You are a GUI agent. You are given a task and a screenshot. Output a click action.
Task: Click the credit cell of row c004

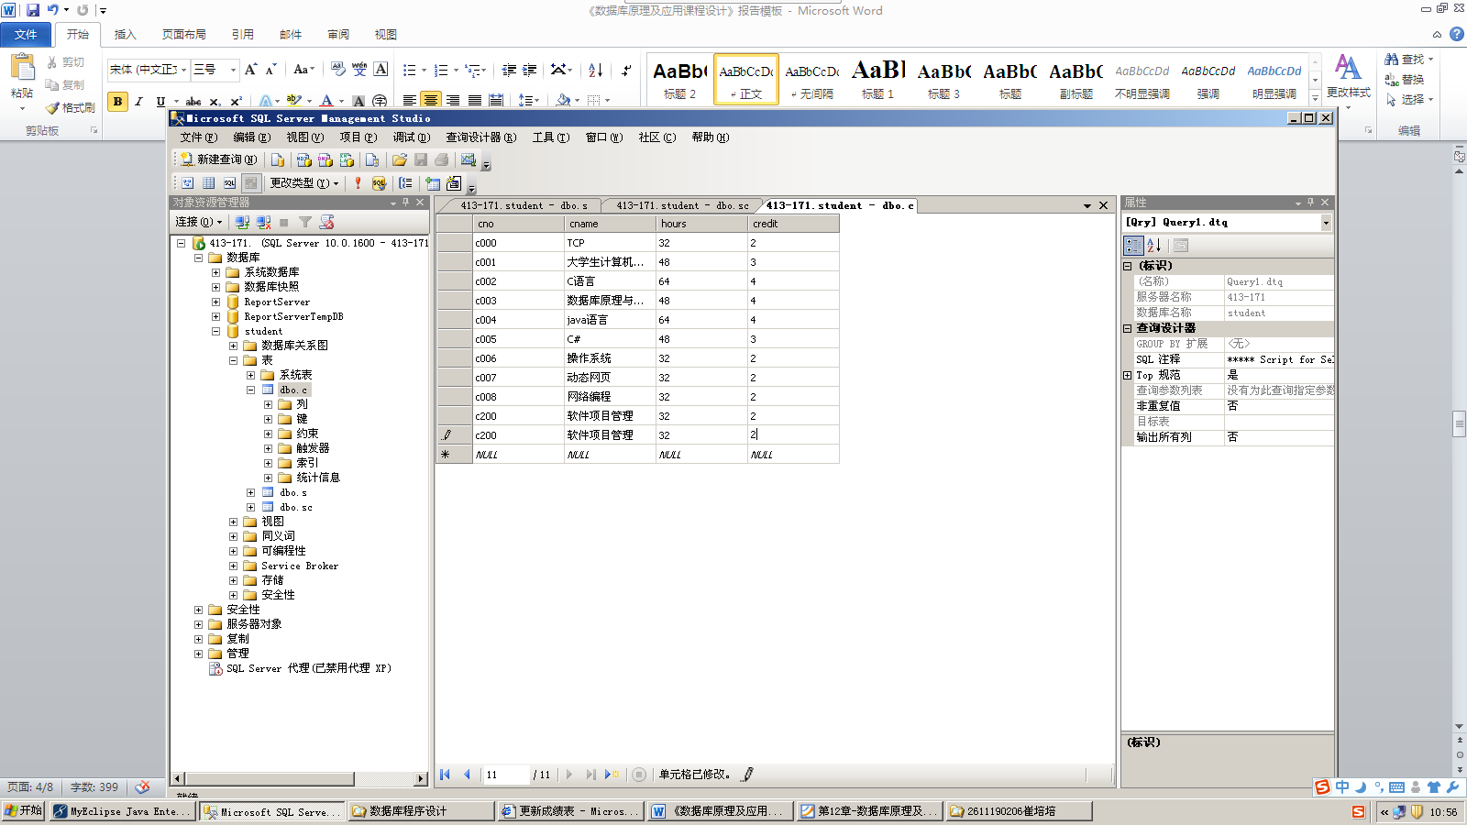coord(793,320)
